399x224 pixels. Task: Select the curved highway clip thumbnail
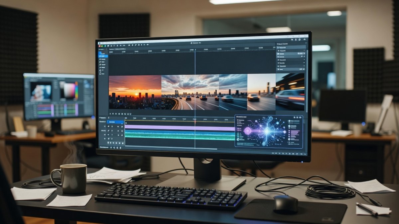tap(190, 92)
